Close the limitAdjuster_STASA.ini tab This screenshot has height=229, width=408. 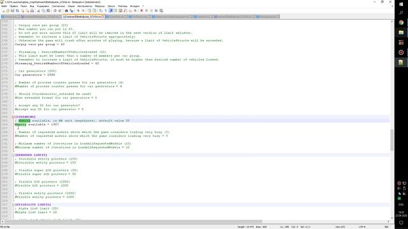point(103,17)
